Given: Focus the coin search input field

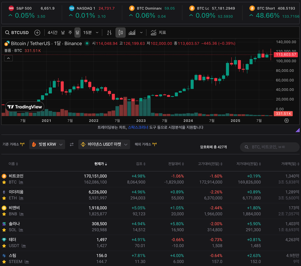Looking at the screenshot, I should point(269,147).
